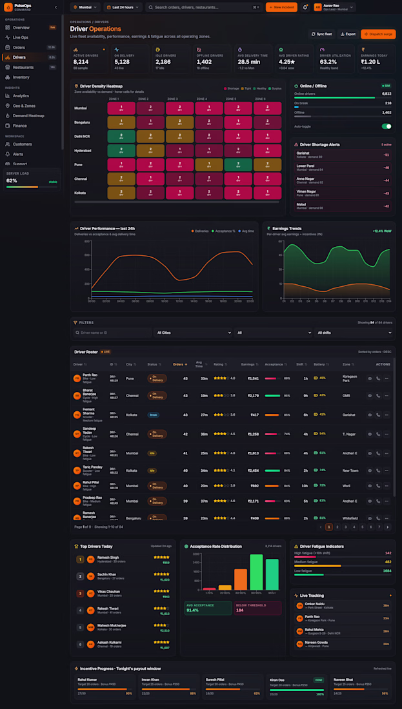The image size is (402, 709).
Task: Click the eye icon for Rahul Pillai
Action: click(370, 485)
